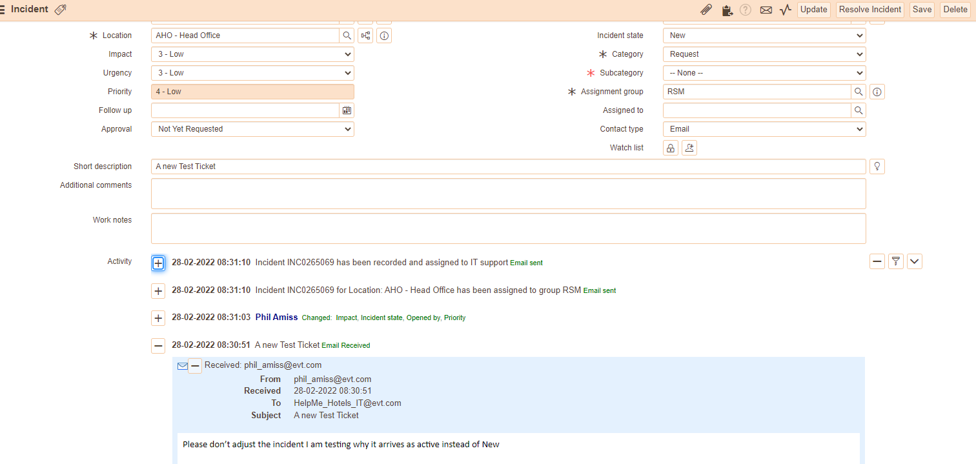Click in the Assignment group field
This screenshot has height=464, width=976.
tap(757, 92)
